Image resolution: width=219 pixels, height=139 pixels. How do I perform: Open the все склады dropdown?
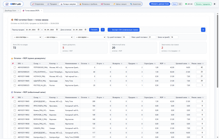point(58,37)
